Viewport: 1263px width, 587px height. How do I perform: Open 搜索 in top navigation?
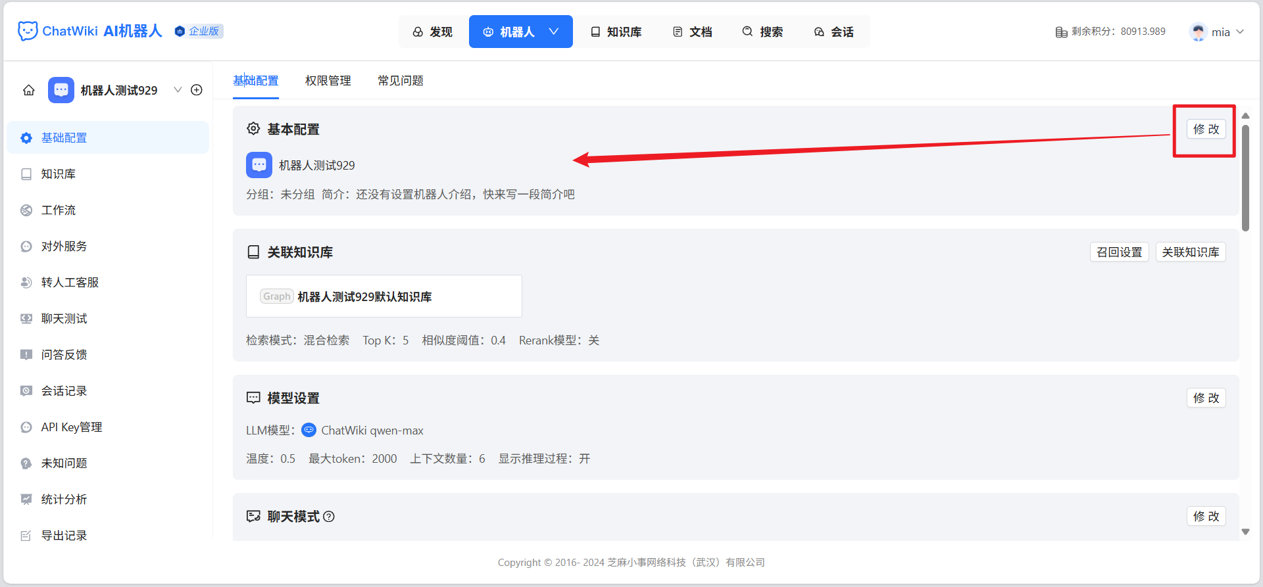763,32
